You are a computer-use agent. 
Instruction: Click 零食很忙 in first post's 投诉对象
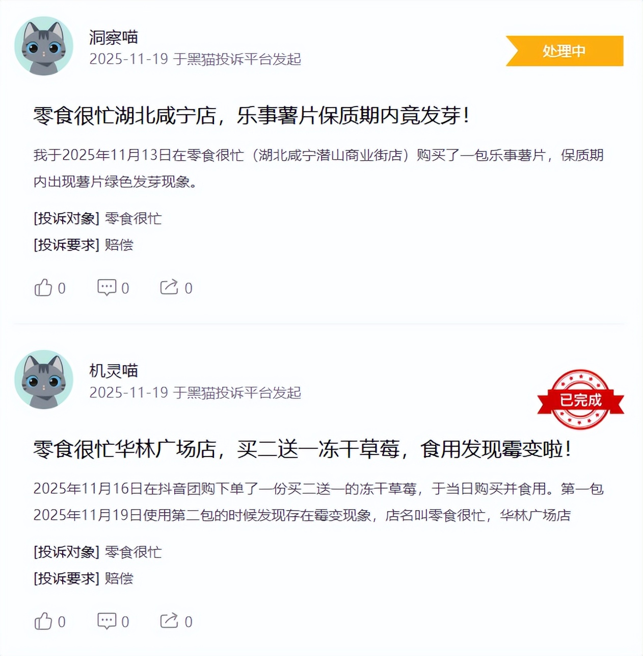[x=133, y=218]
